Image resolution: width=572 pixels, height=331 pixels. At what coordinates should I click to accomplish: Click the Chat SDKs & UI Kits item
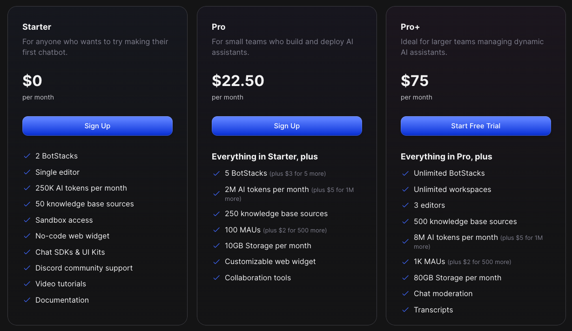pyautogui.click(x=70, y=252)
